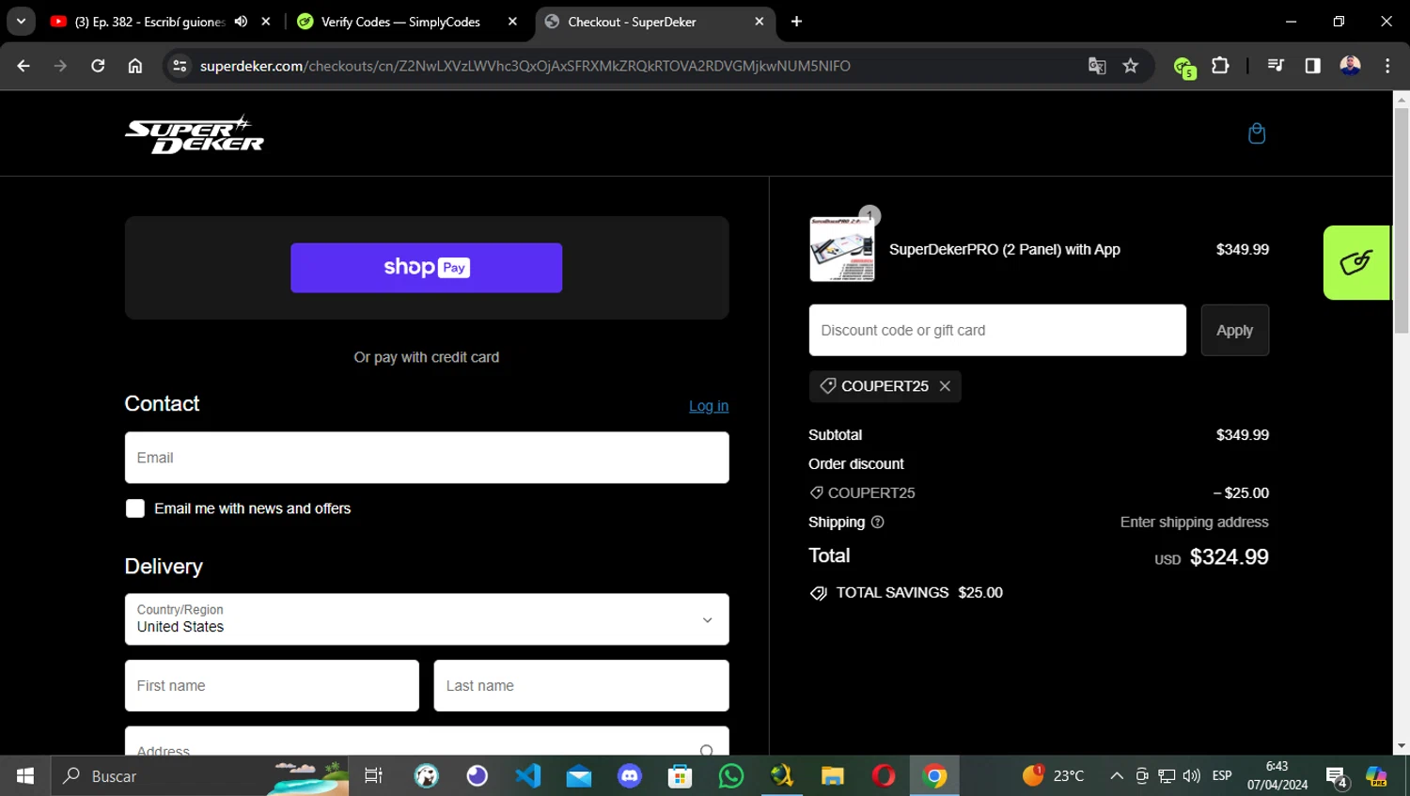Click the Chrome icon in the taskbar
Image resolution: width=1410 pixels, height=796 pixels.
click(x=934, y=776)
